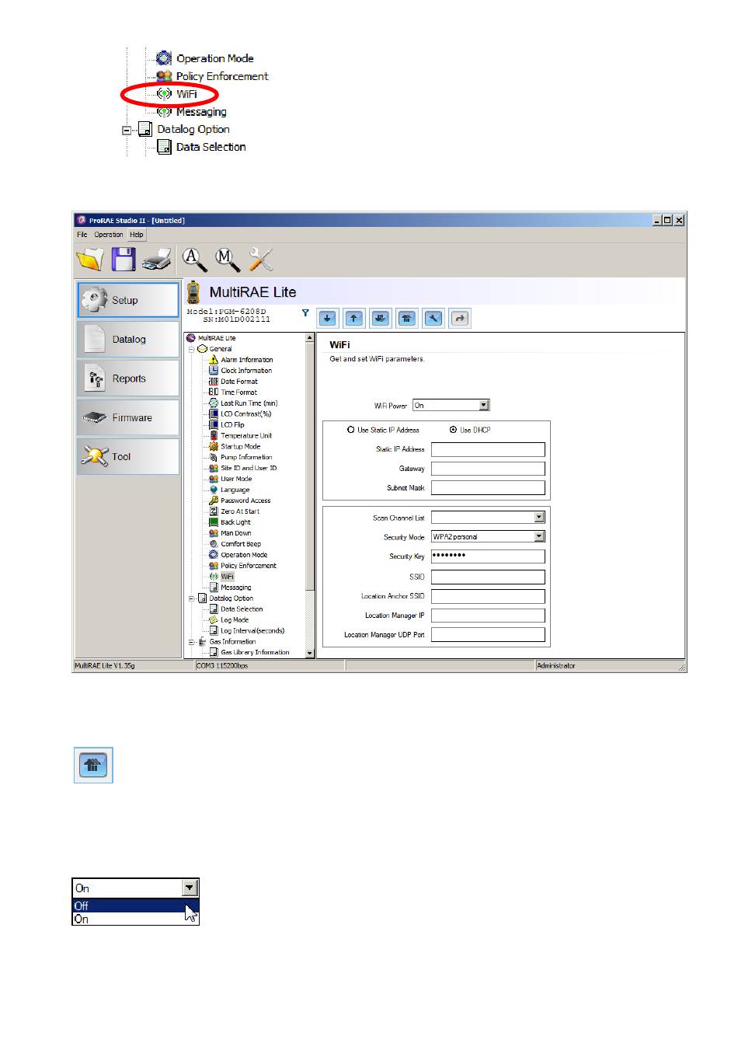
Task: Select the Use Static IP Address radio button
Action: (351, 430)
